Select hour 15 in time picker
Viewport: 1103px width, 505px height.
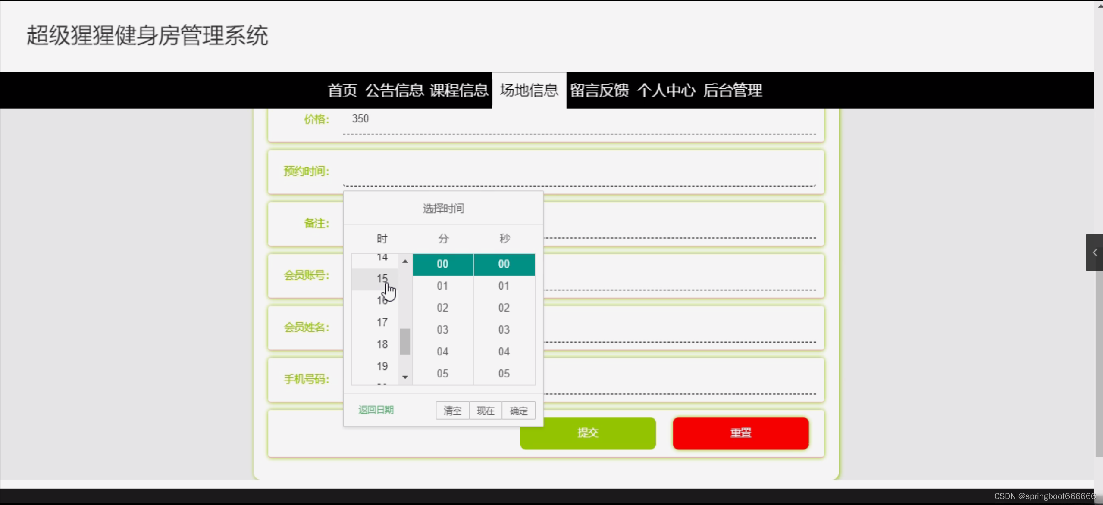coord(382,279)
